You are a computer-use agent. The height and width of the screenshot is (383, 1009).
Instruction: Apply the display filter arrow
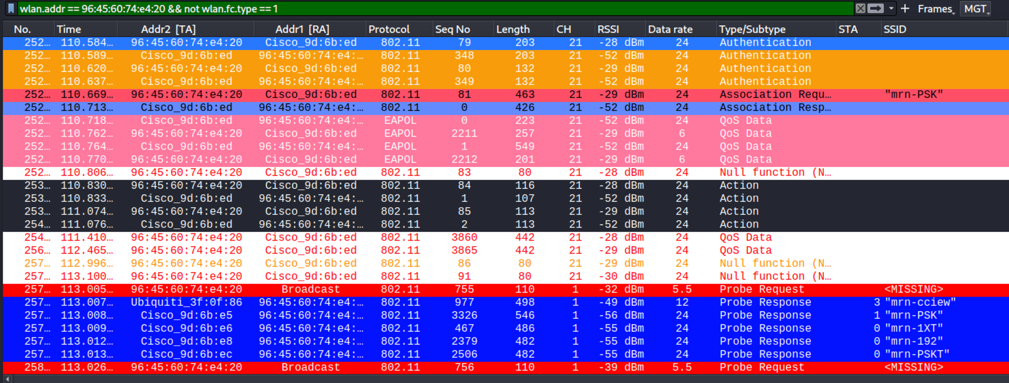point(876,9)
